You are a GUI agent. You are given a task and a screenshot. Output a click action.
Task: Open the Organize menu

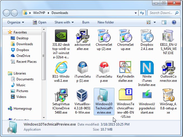(16, 22)
